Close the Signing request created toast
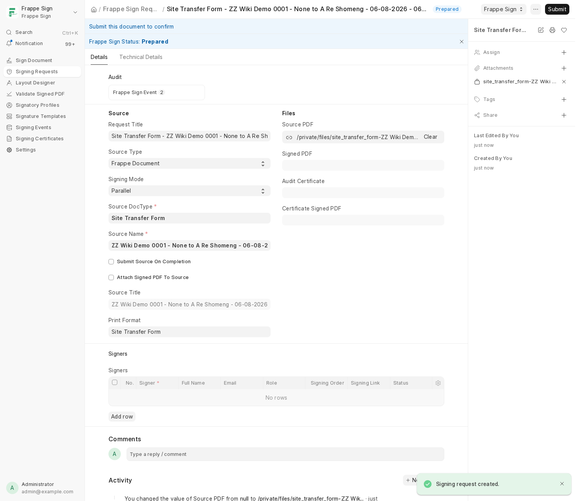The width and height of the screenshot is (579, 501). 562,484
